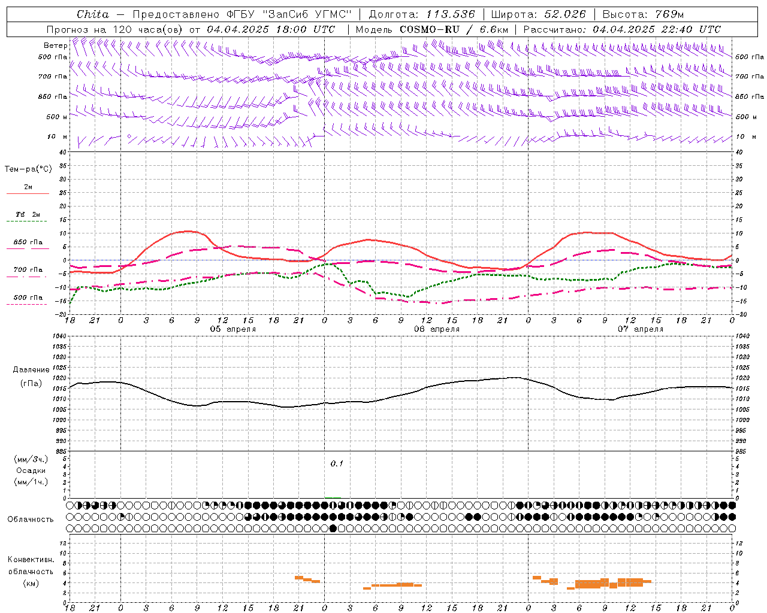Screen dimensions: 767x613
Task: Click the only filled circle in bottom cloud row
Action: coord(333,528)
